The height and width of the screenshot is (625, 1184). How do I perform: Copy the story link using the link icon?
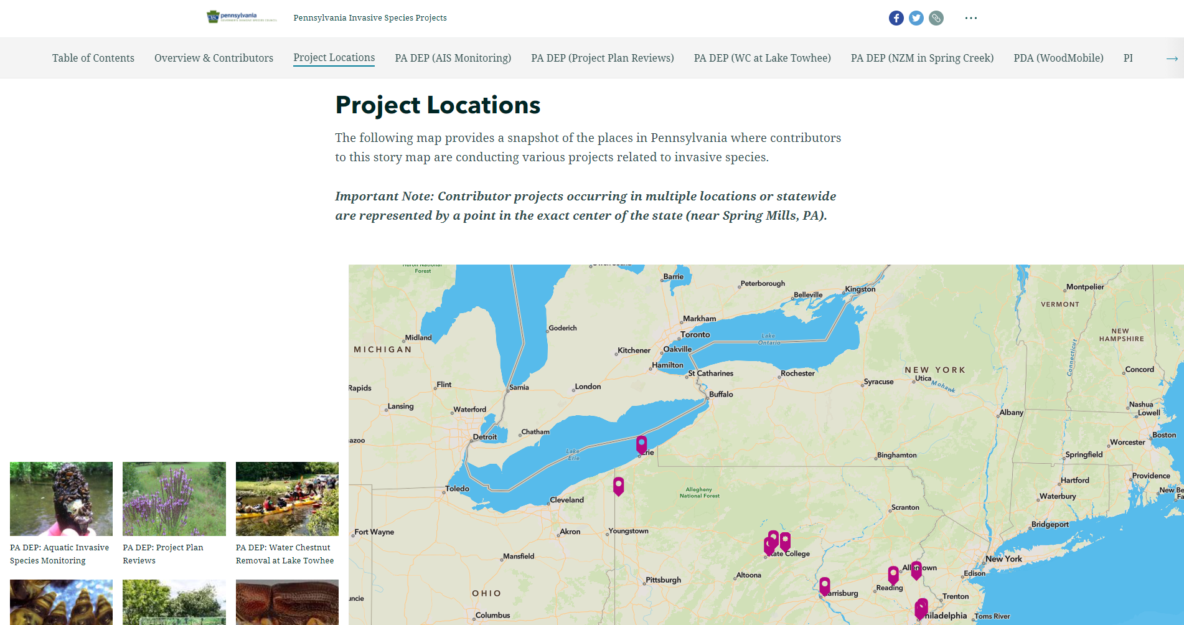click(936, 18)
